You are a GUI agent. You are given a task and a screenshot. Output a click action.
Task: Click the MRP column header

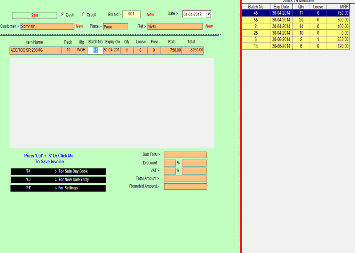point(338,7)
